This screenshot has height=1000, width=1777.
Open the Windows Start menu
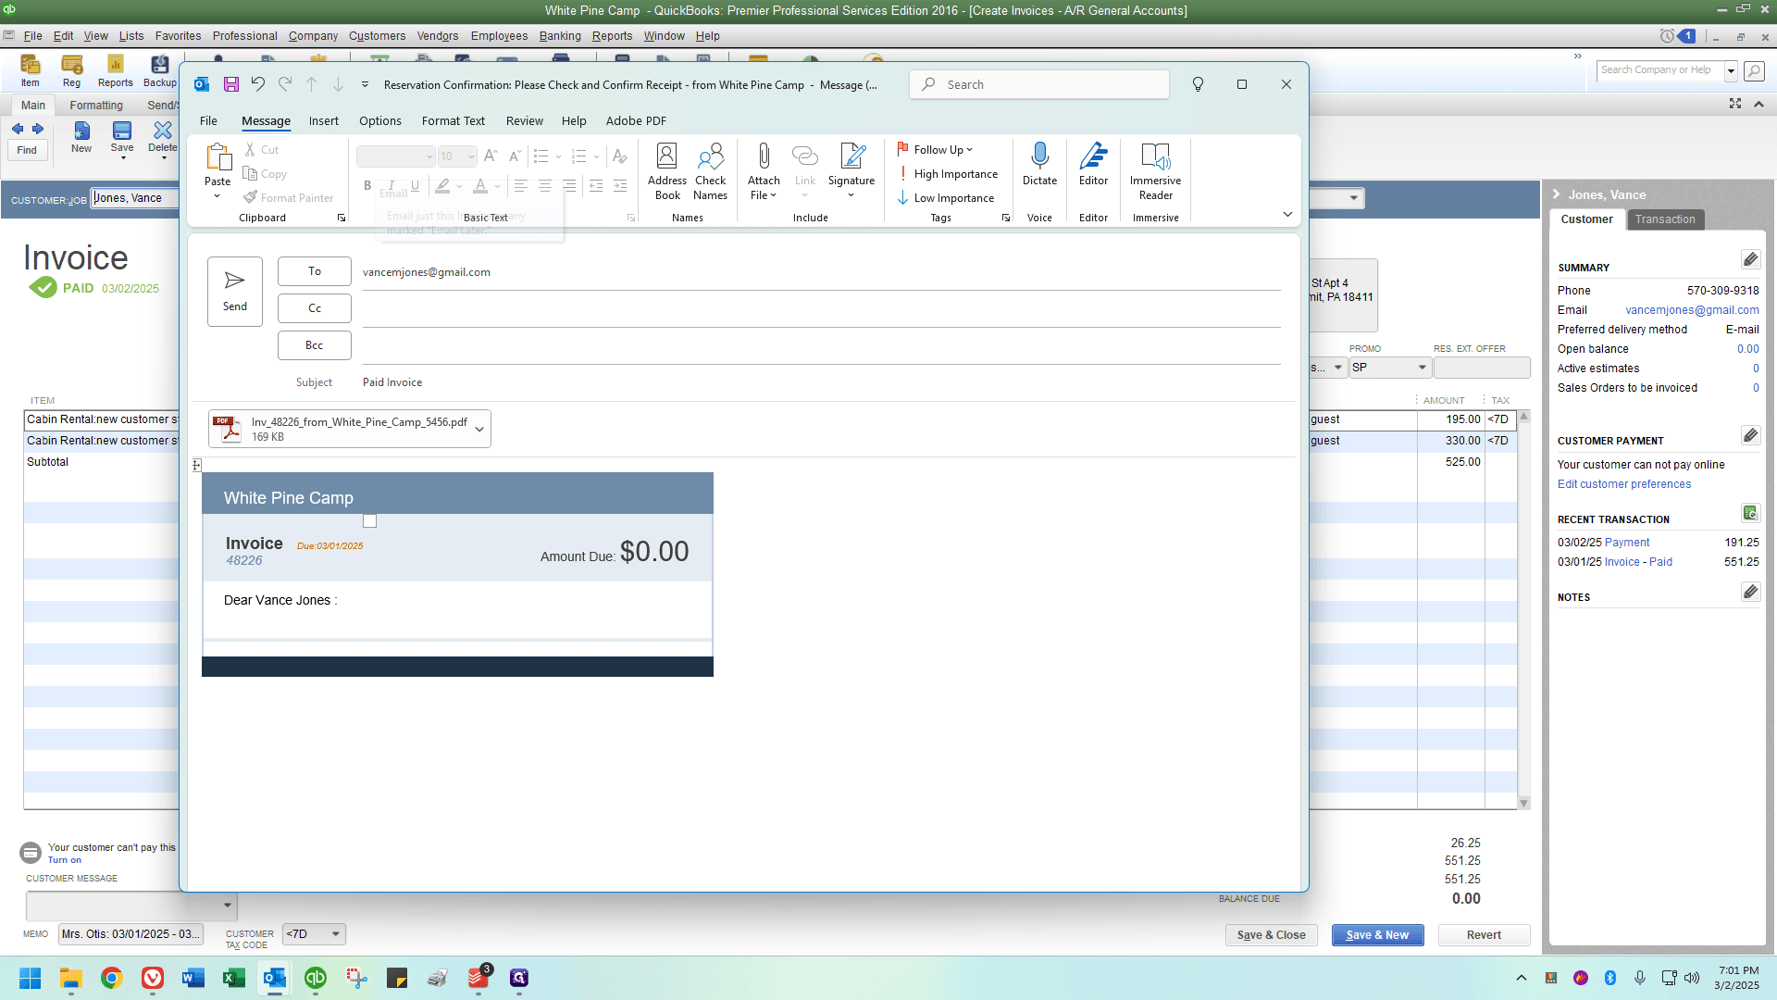click(31, 978)
